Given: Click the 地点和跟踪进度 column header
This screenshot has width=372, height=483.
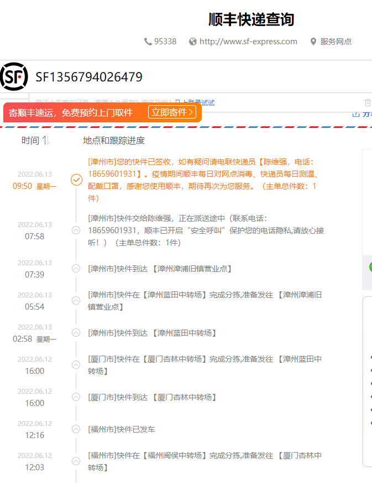Looking at the screenshot, I should 114,141.
